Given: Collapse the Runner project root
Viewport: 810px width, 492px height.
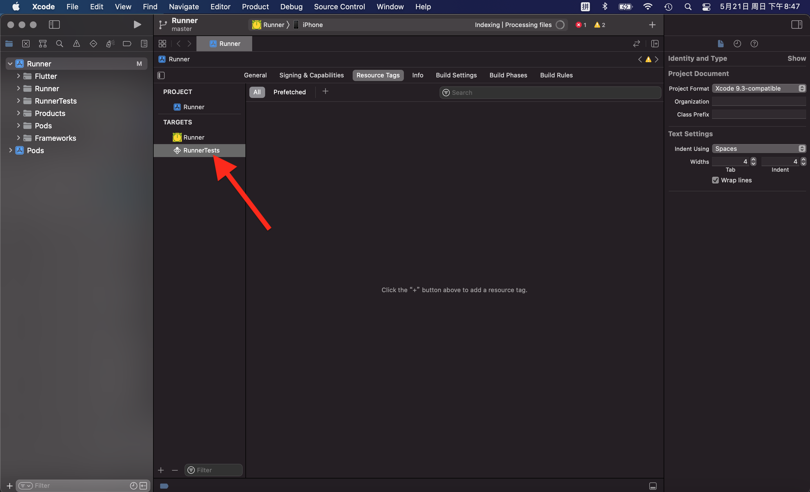Looking at the screenshot, I should coord(10,64).
